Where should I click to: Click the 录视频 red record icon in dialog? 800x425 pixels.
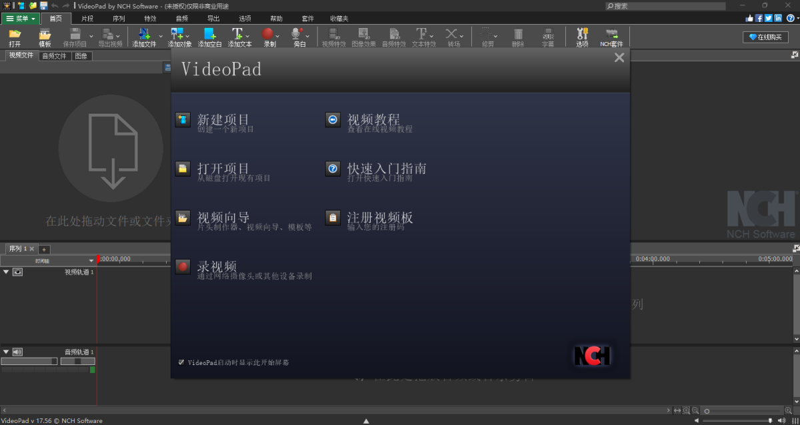pos(183,266)
